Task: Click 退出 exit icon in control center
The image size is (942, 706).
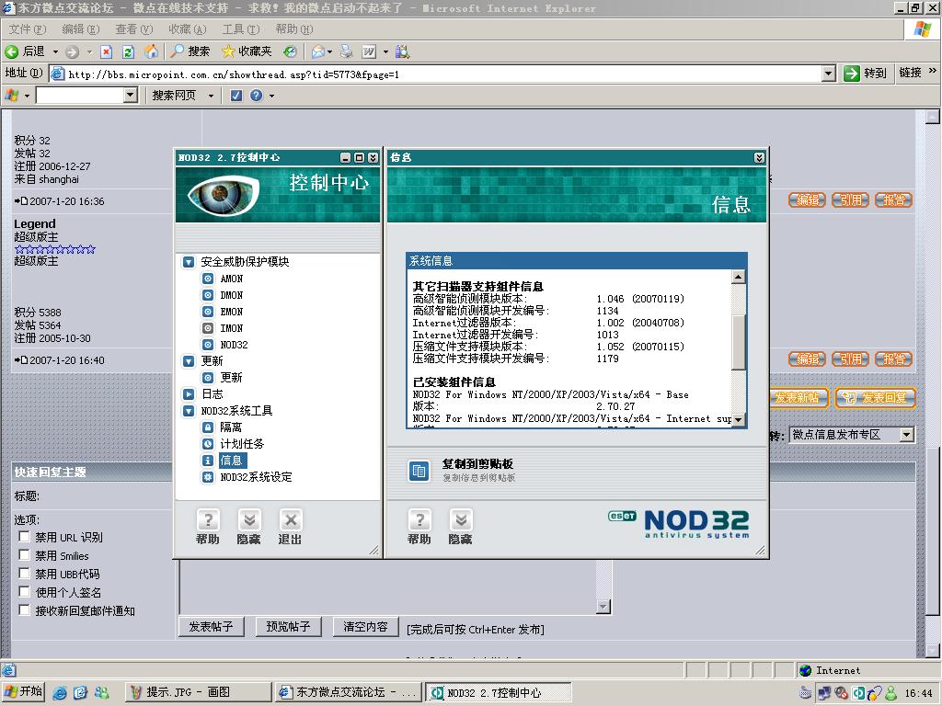Action: pos(290,519)
